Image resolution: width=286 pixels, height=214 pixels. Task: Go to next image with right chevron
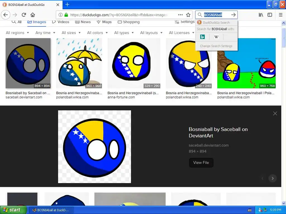pyautogui.click(x=273, y=178)
